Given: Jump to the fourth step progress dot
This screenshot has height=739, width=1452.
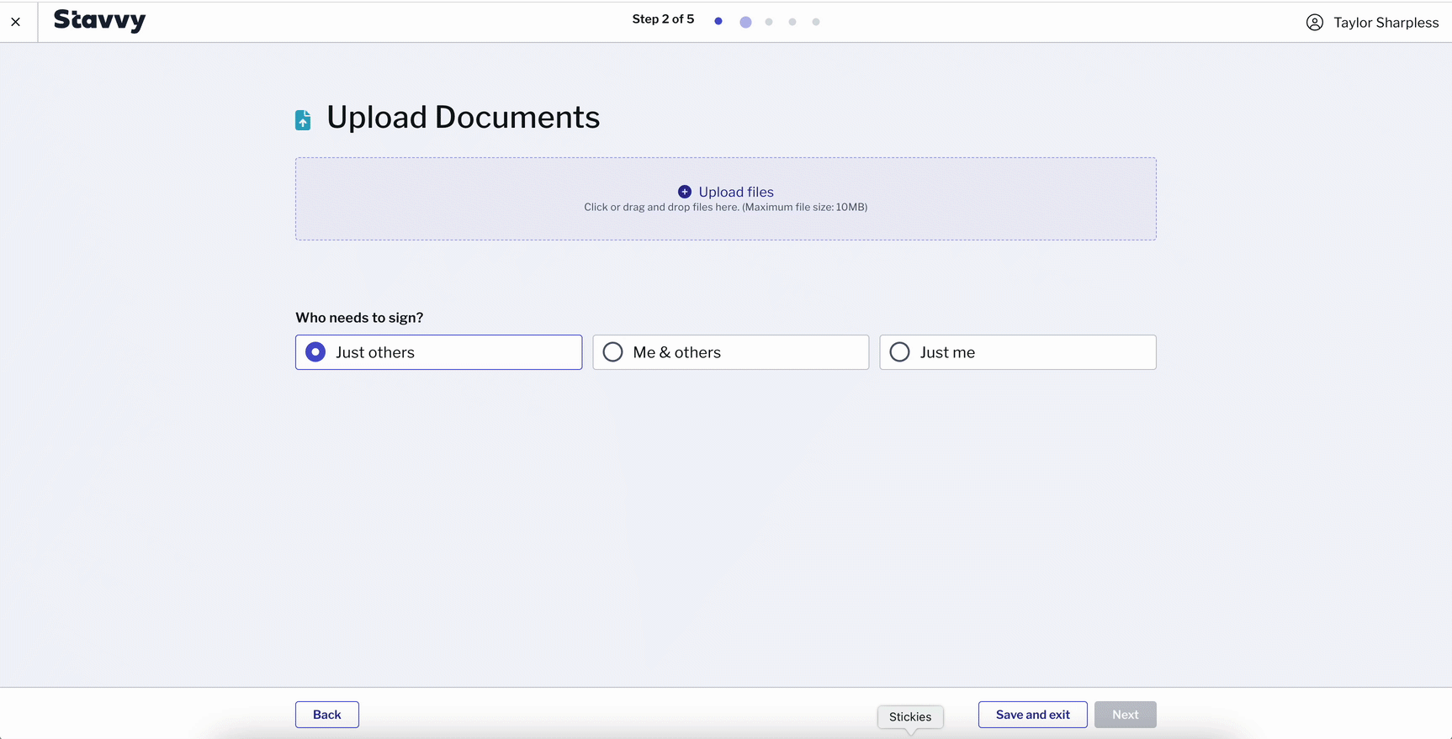Looking at the screenshot, I should tap(792, 22).
